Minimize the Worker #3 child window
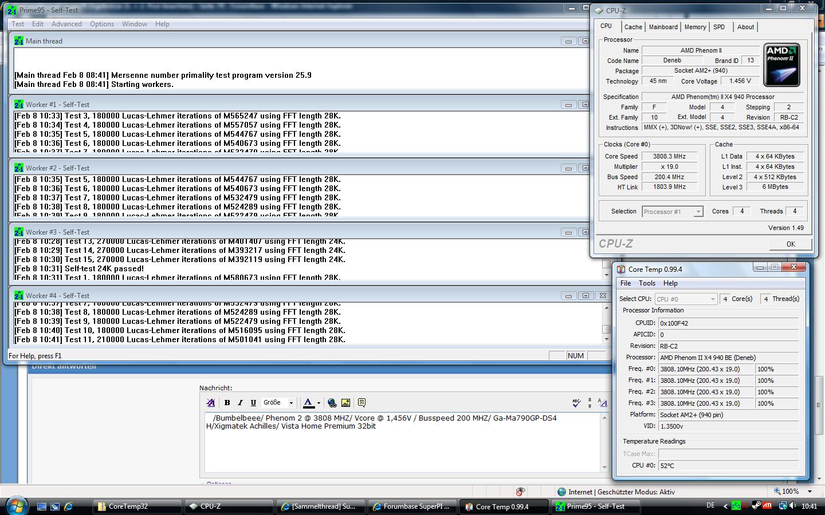825x515 pixels. pyautogui.click(x=568, y=232)
